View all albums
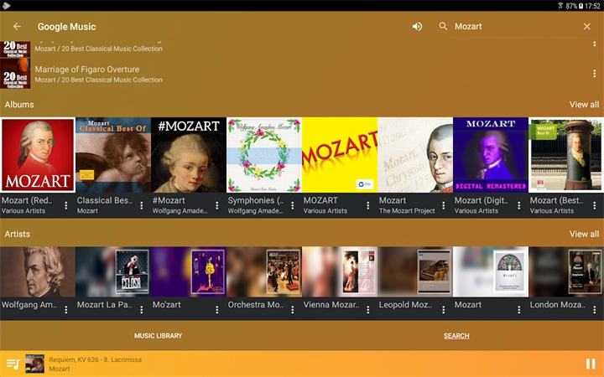The image size is (604, 377). [x=584, y=105]
